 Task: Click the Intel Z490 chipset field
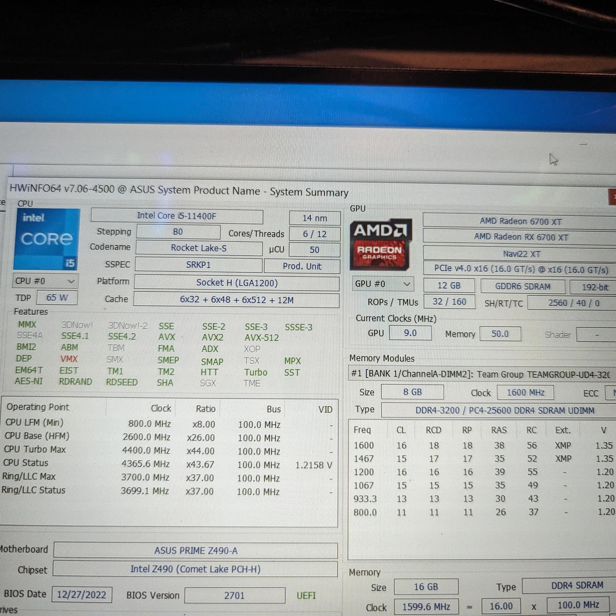[x=195, y=569]
